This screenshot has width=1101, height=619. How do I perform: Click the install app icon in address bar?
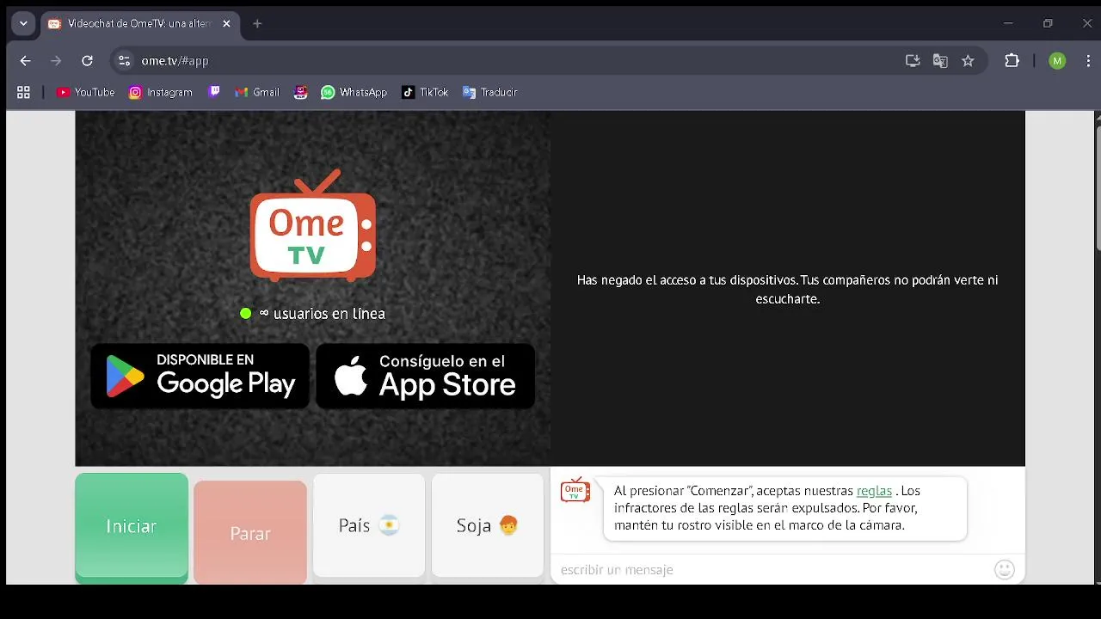tap(913, 61)
